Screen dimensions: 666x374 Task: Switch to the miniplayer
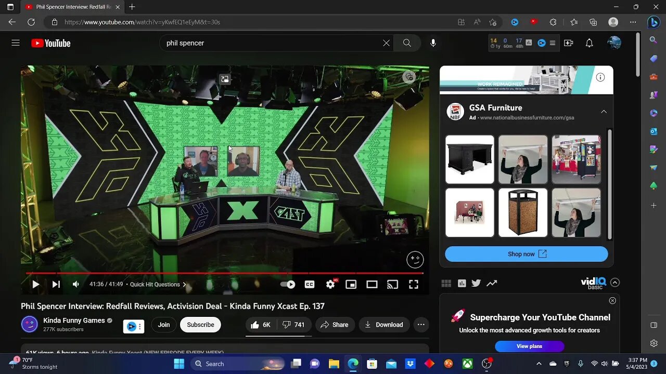click(351, 284)
